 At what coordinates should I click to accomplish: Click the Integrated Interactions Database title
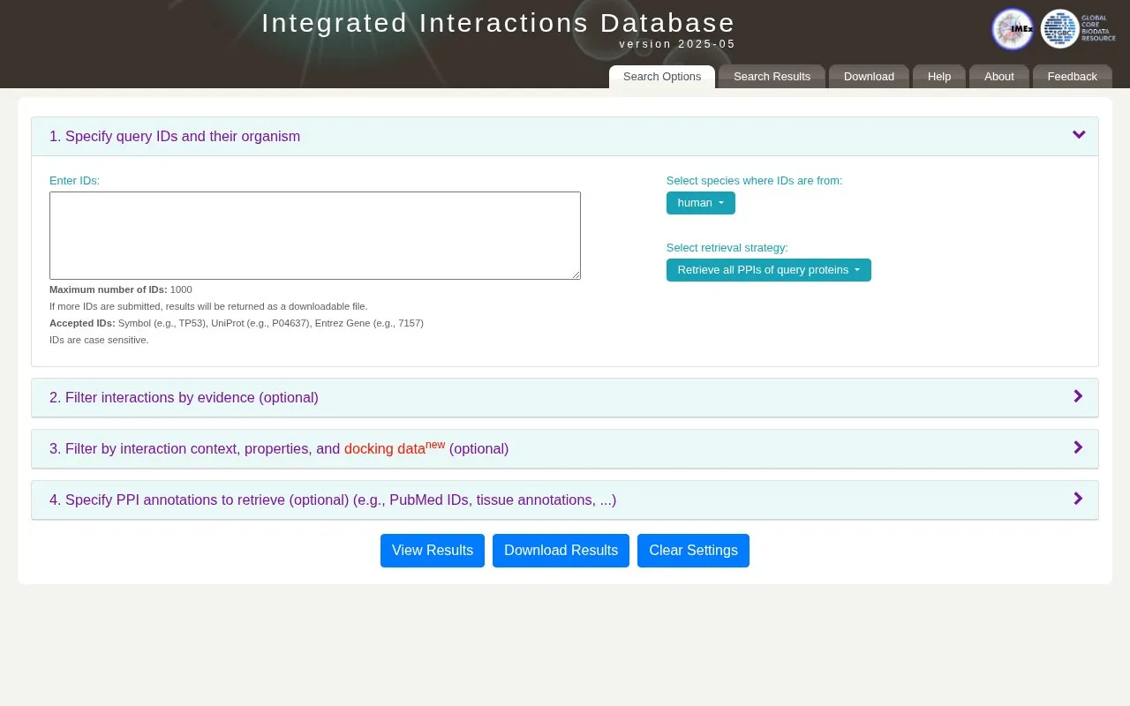pos(498,23)
